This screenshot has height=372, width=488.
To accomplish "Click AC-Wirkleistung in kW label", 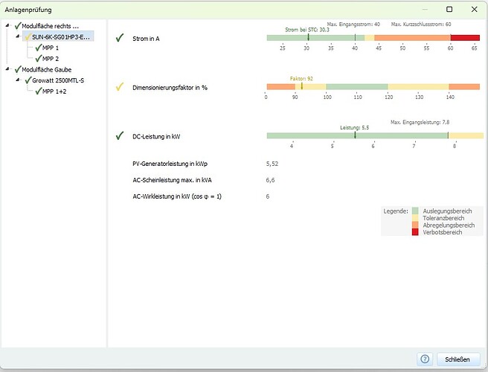I will [177, 196].
